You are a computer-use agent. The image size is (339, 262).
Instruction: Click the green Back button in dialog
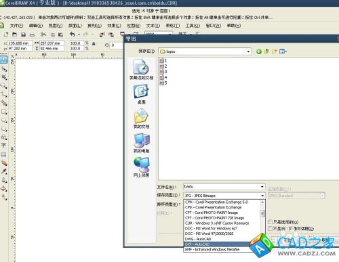[x=259, y=51]
